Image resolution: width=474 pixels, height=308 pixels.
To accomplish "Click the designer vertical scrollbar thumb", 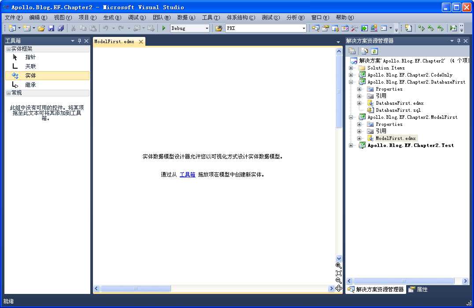I will point(339,92).
